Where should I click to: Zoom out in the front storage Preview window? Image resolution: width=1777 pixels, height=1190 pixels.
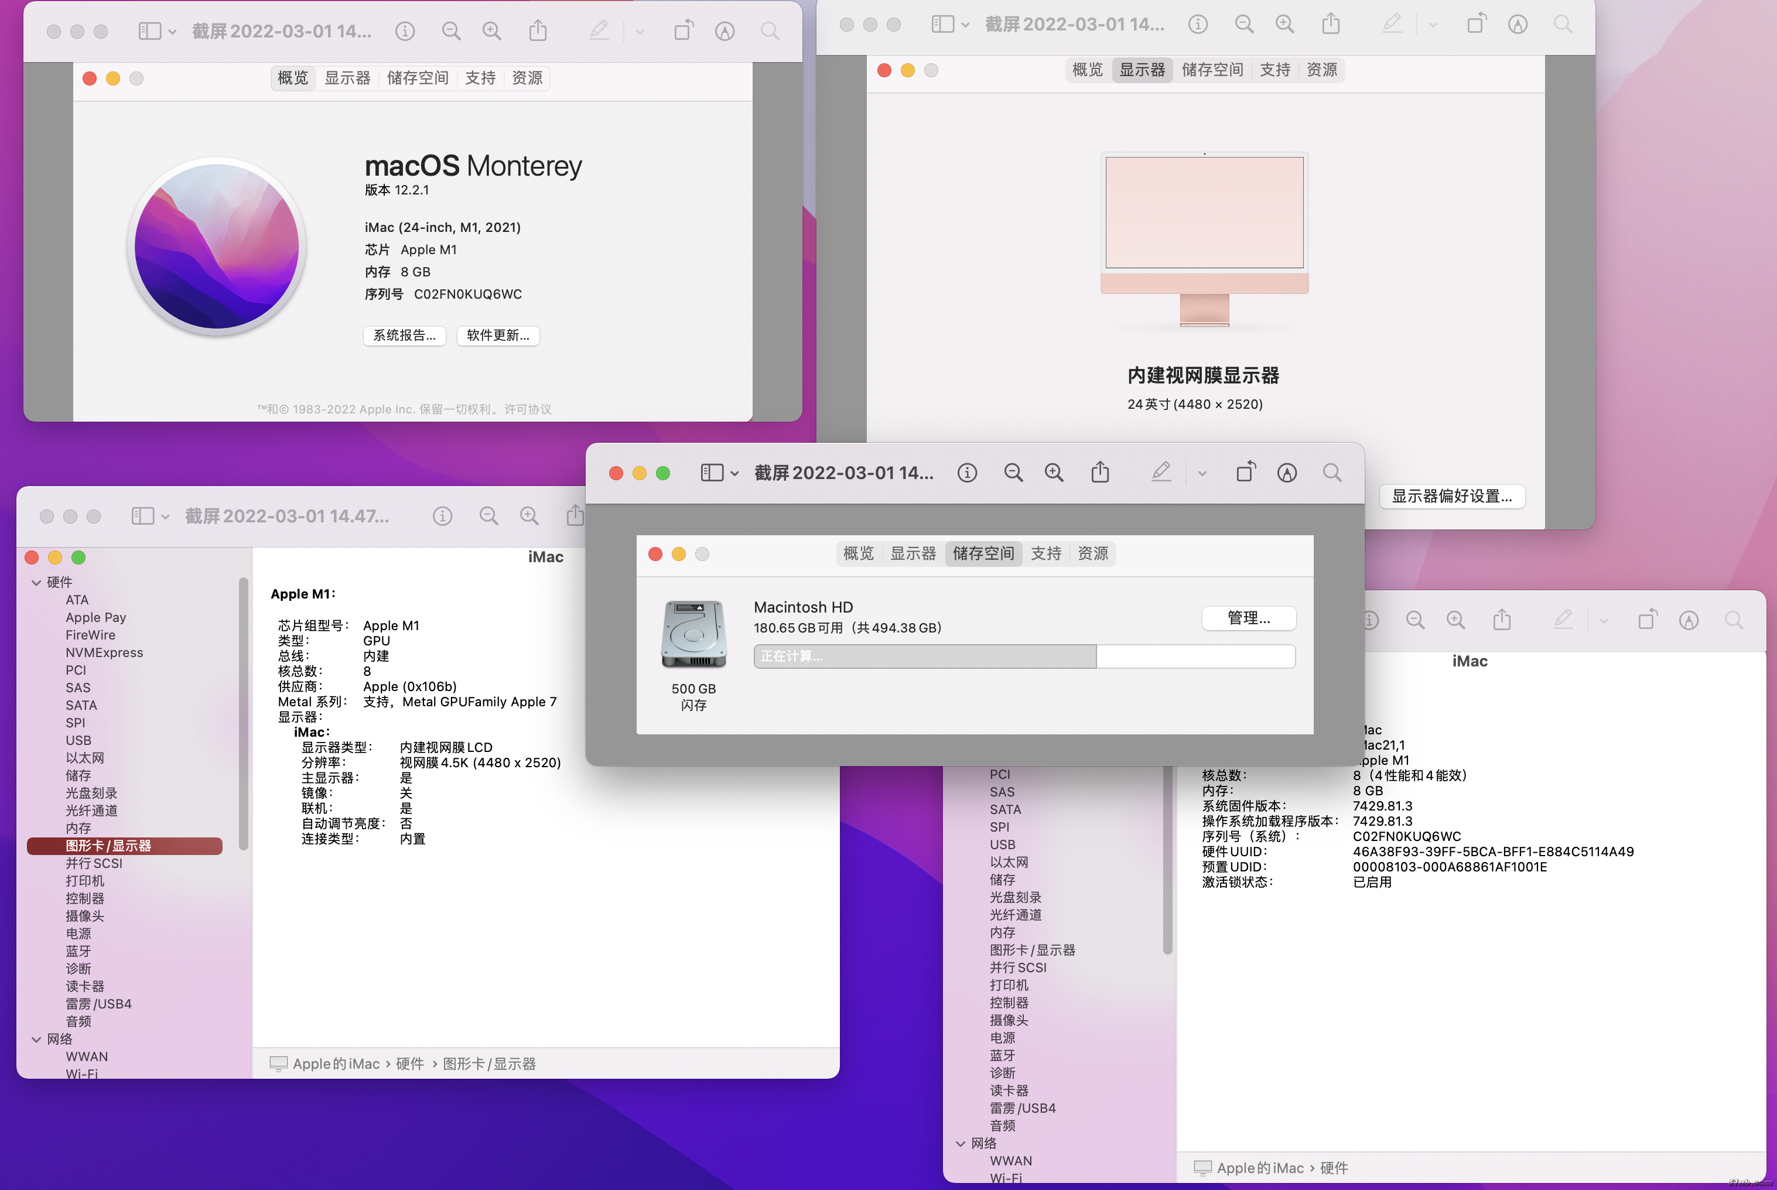pyautogui.click(x=1013, y=473)
